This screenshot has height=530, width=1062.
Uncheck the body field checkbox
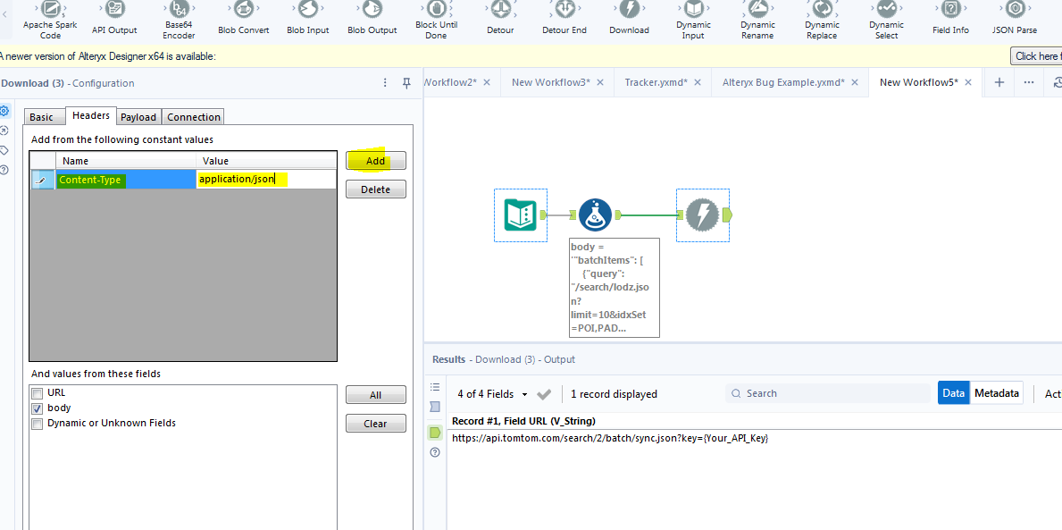38,408
